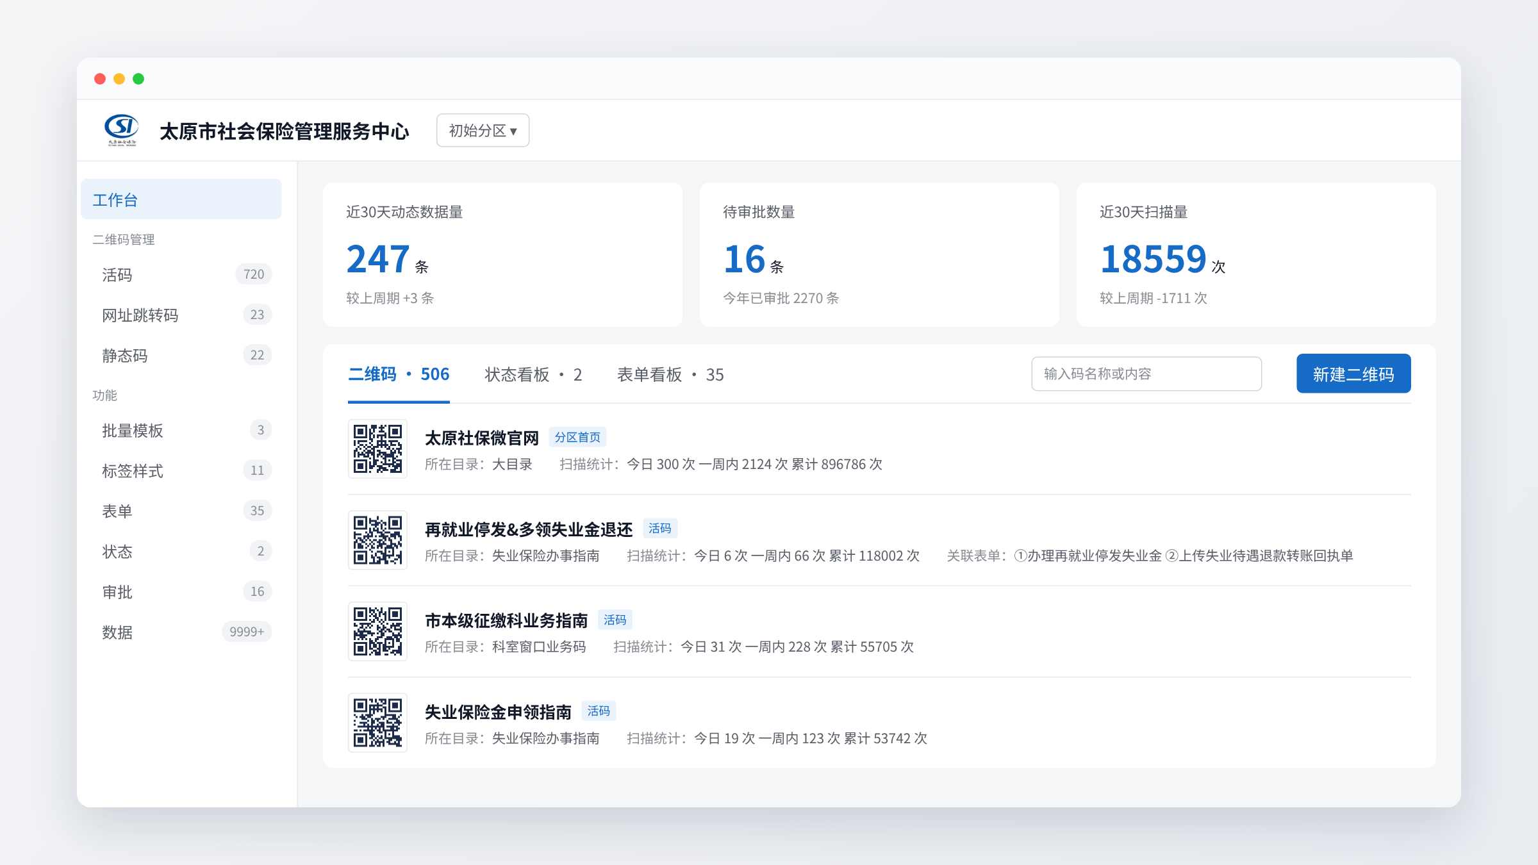Image resolution: width=1538 pixels, height=865 pixels.
Task: Open 表单 in the sidebar
Action: tap(181, 511)
